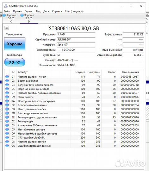Click the Raw-значения column header
The width and height of the screenshot is (149, 171).
click(x=128, y=72)
